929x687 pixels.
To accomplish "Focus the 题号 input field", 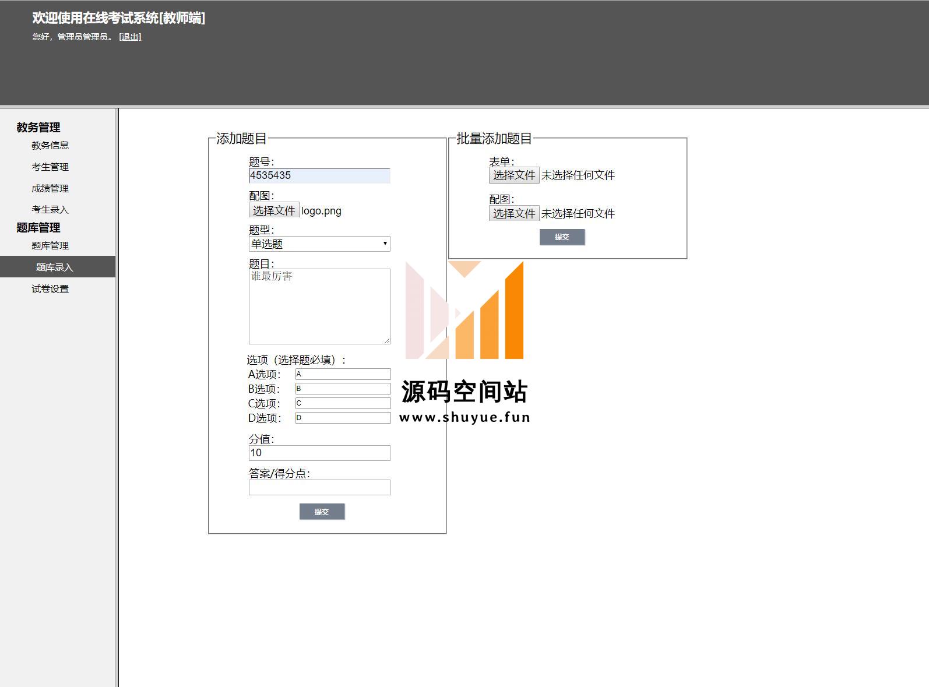I will [x=319, y=175].
